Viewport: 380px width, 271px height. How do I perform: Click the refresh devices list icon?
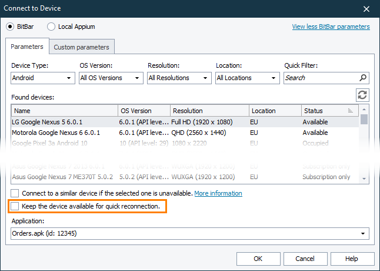[x=362, y=95]
